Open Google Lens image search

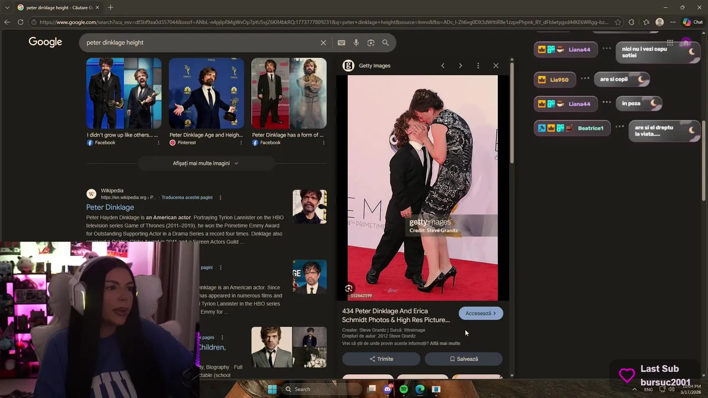click(371, 43)
